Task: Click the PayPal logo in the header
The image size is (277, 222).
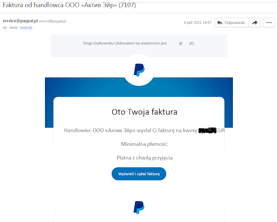Action: click(x=139, y=70)
